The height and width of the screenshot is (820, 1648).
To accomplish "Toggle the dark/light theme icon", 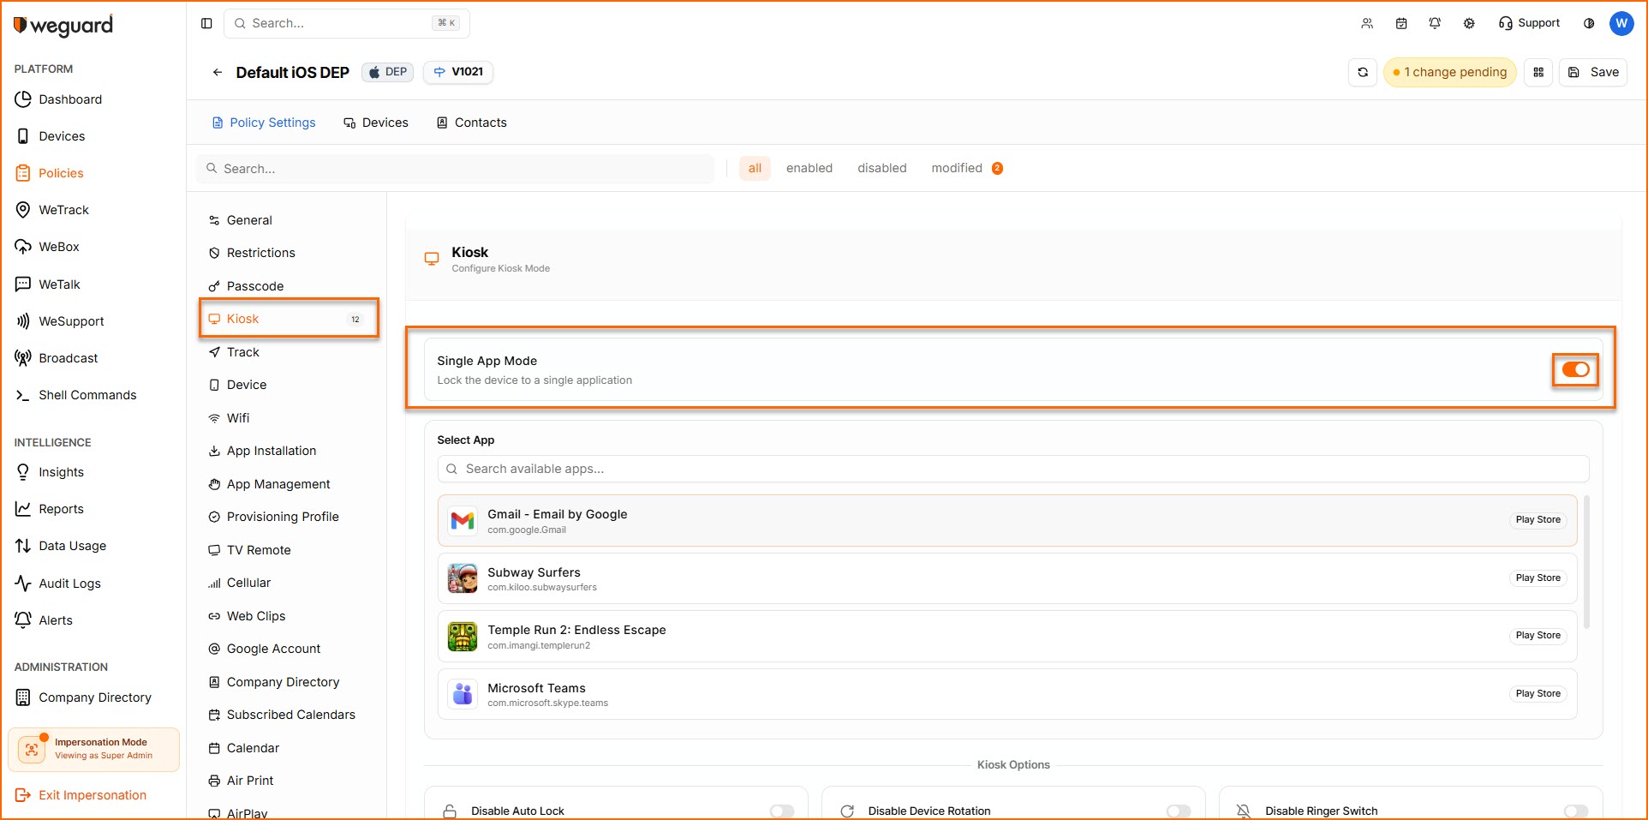I will point(1589,23).
